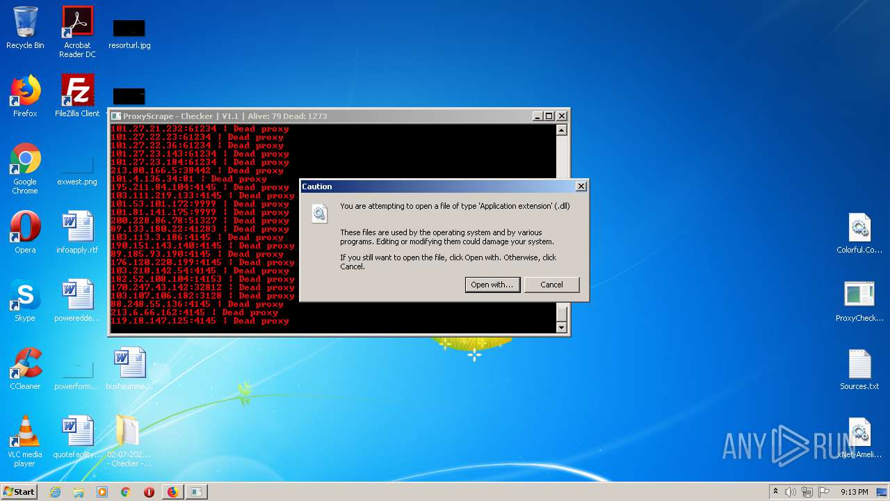
Task: Select the xNet-Ameli dll file icon
Action: coord(859,438)
